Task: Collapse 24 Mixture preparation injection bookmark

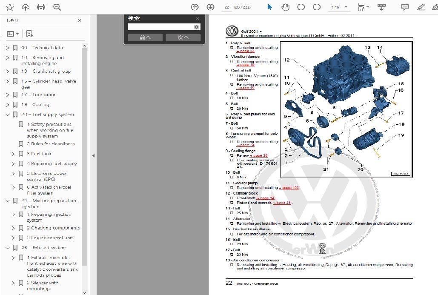Action: coord(8,200)
